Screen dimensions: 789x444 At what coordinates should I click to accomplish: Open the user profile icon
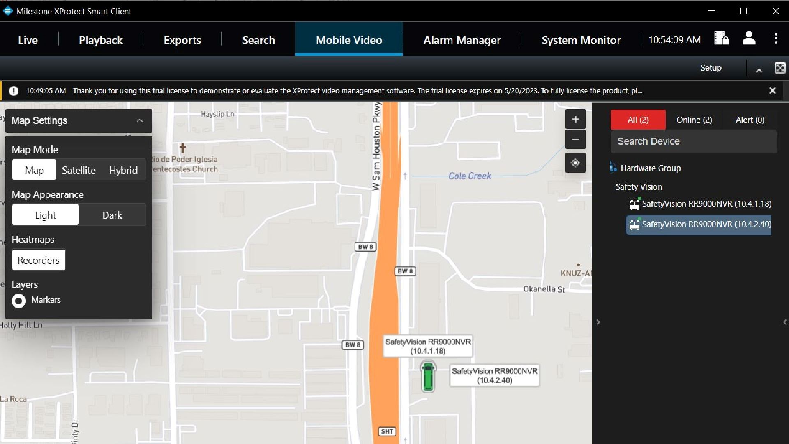(x=749, y=39)
